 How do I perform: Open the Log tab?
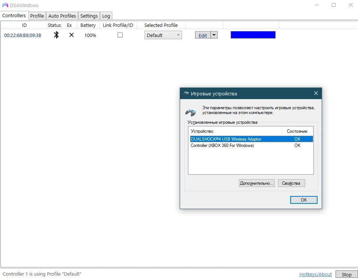[x=106, y=16]
